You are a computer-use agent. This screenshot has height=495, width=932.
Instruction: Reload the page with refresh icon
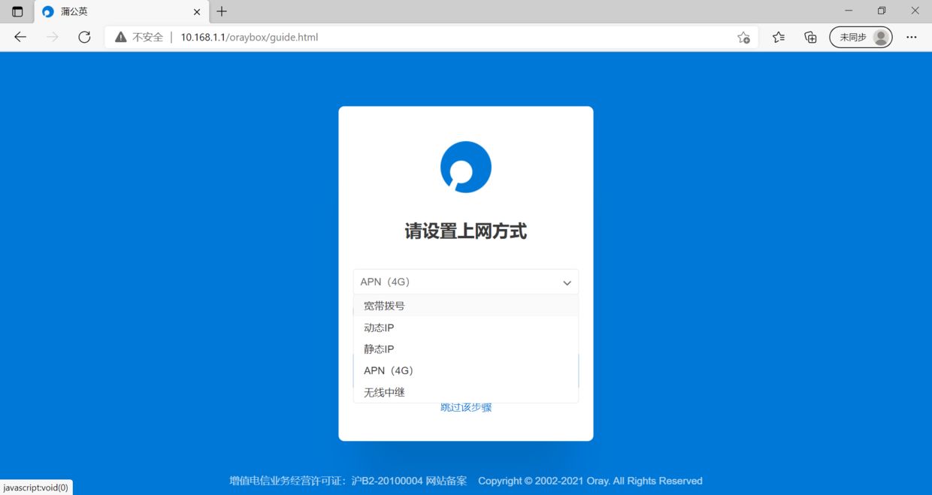84,37
